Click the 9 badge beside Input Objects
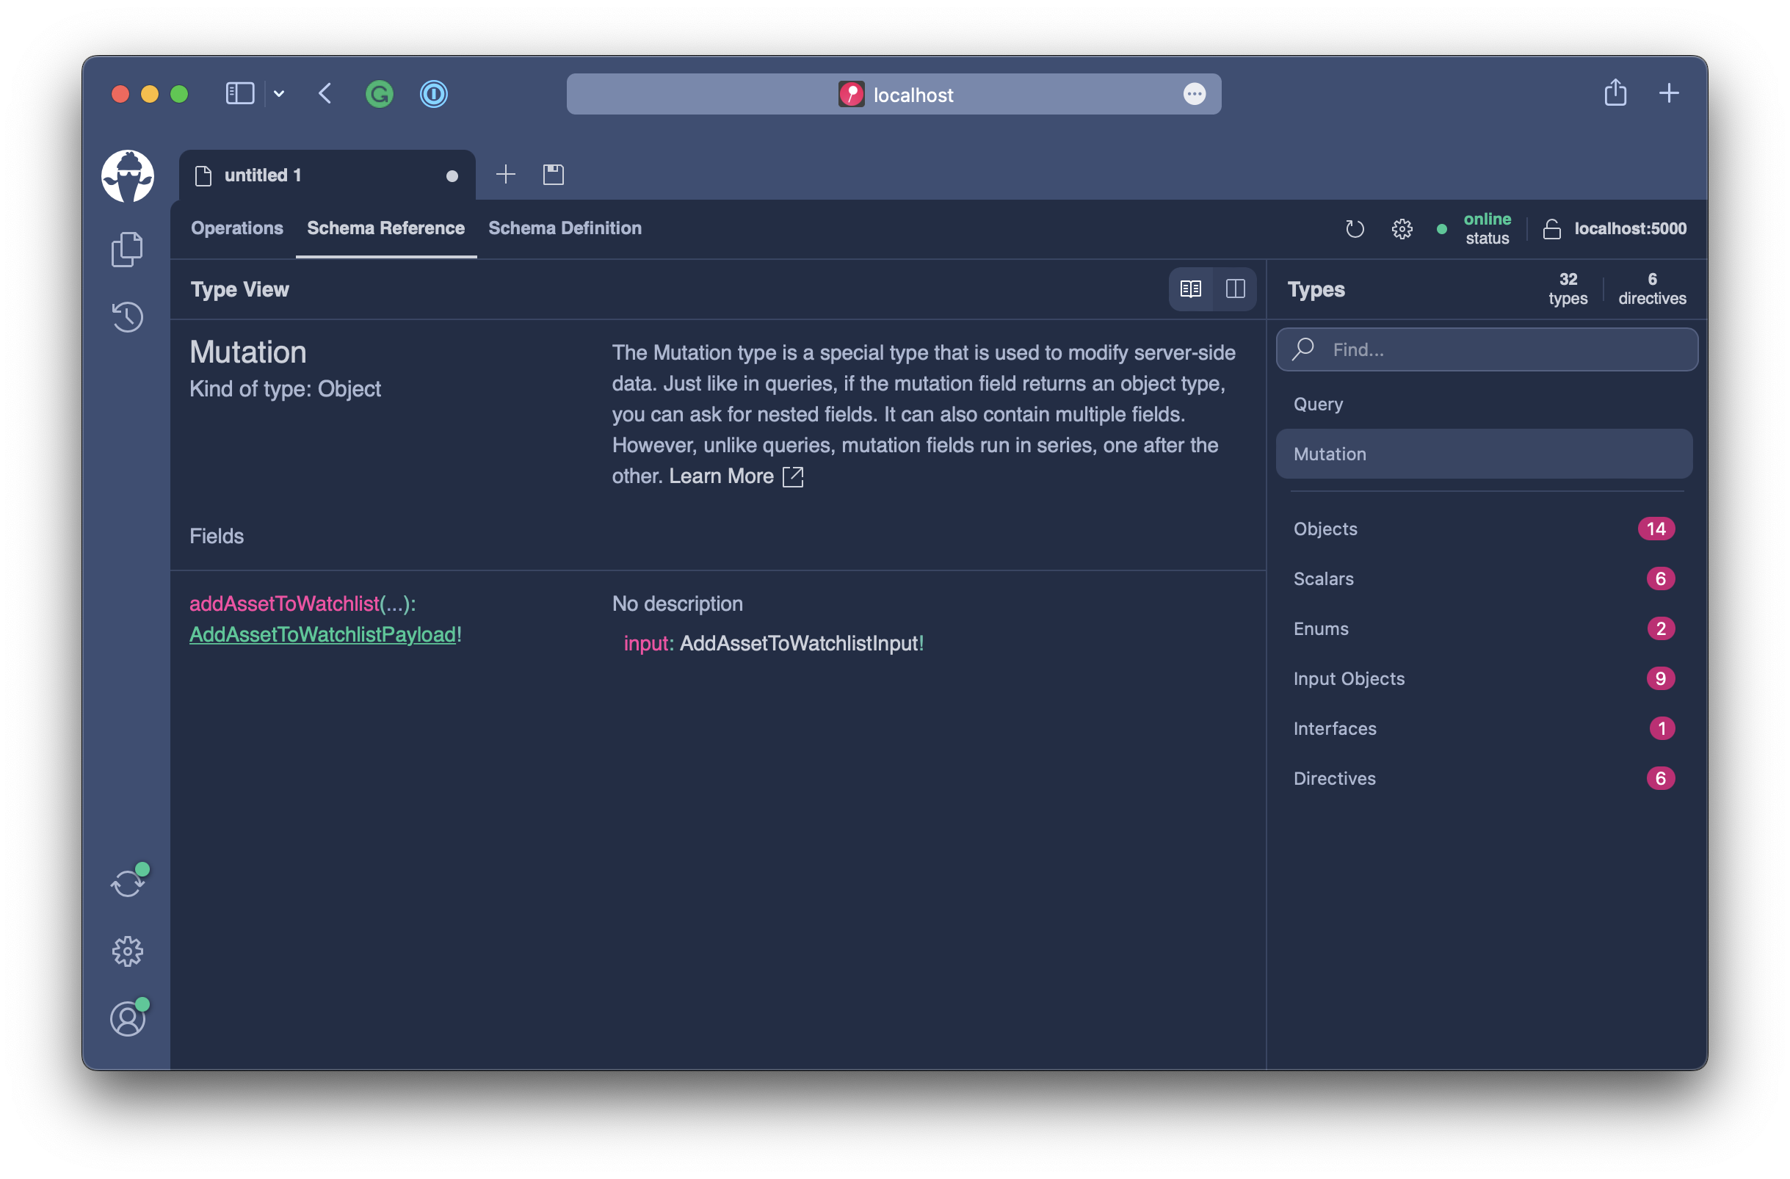Screen dimensions: 1790x1179 1661,679
